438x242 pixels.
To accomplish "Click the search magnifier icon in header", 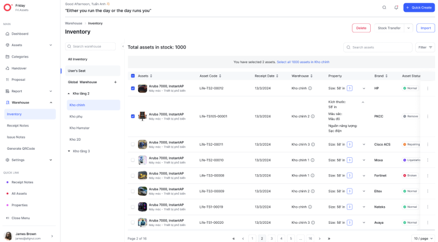I will pyautogui.click(x=384, y=7).
